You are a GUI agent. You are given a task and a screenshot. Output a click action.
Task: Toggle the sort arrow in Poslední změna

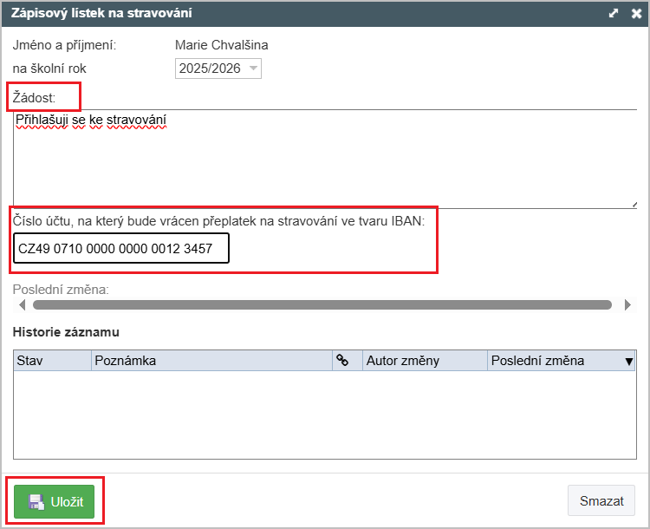pos(629,362)
